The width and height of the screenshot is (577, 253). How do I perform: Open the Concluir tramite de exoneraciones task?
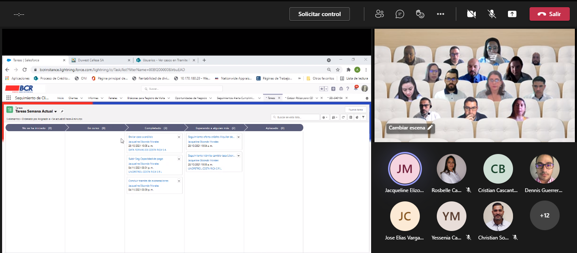[148, 181]
